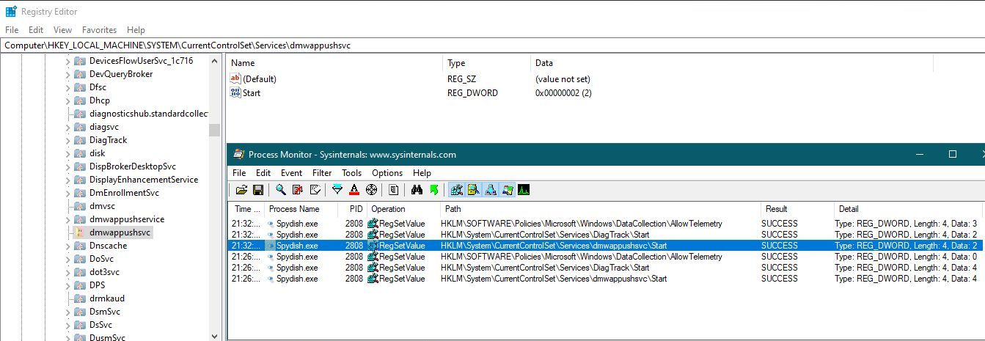Toggle Show Network Activity button
The image size is (985, 341).
coord(491,190)
